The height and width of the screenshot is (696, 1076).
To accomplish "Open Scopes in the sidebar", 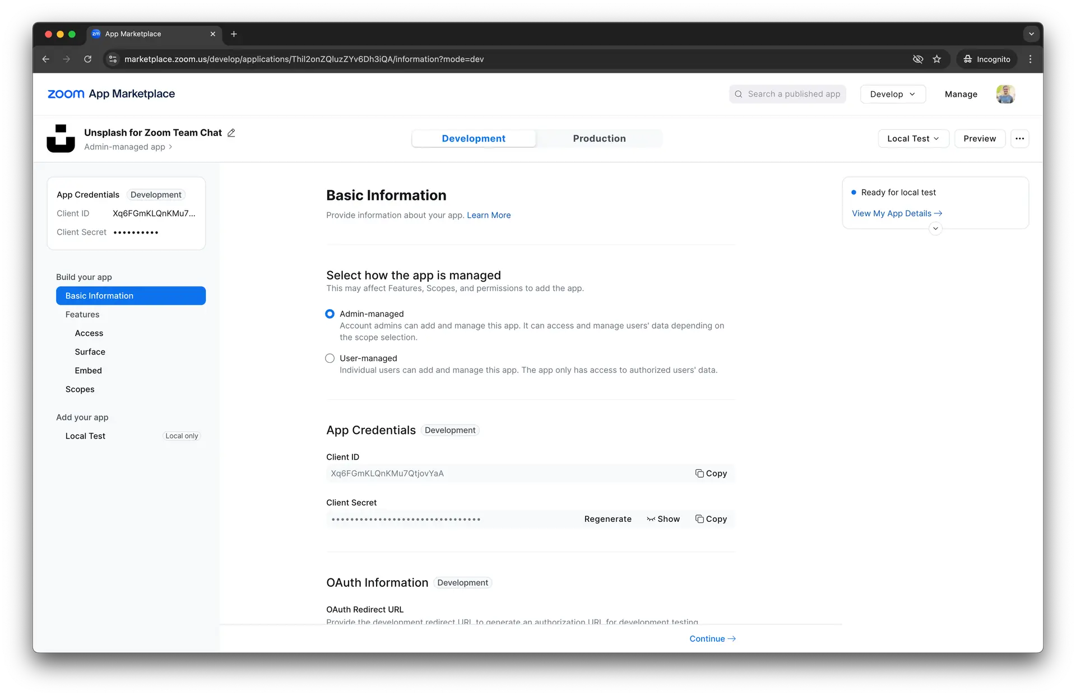I will 80,389.
